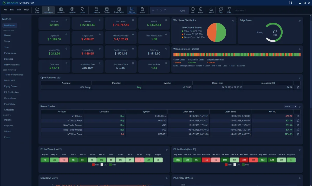The height and width of the screenshot is (186, 312).
Task: Go to Performance in sidebar
Action: coord(10,53)
